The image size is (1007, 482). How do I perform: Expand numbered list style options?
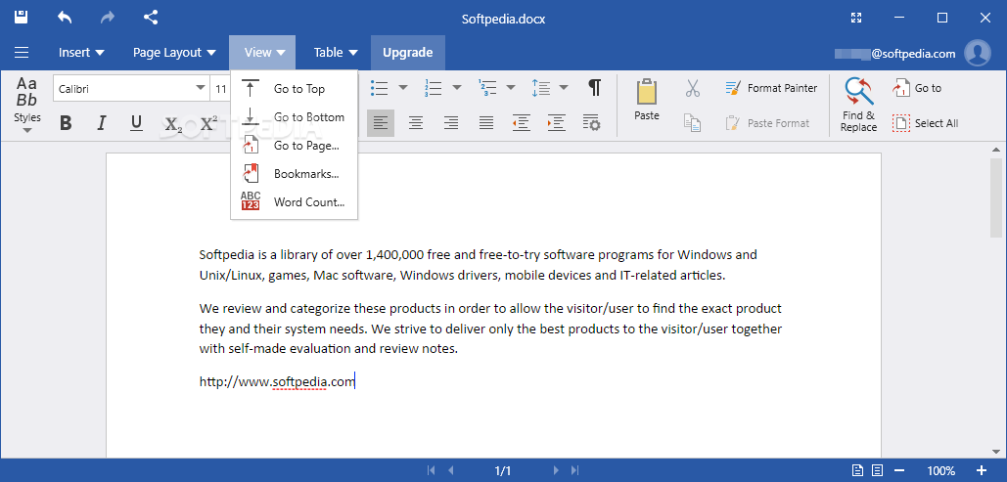(457, 88)
